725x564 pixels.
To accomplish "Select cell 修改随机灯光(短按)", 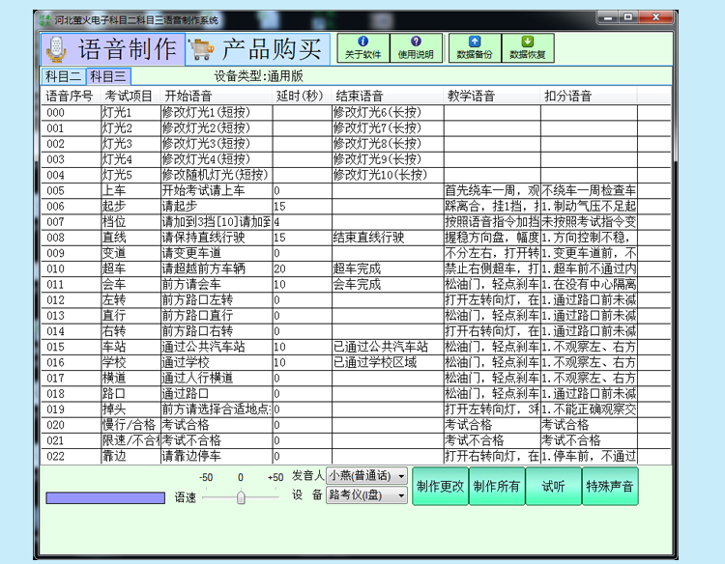I will 217,175.
